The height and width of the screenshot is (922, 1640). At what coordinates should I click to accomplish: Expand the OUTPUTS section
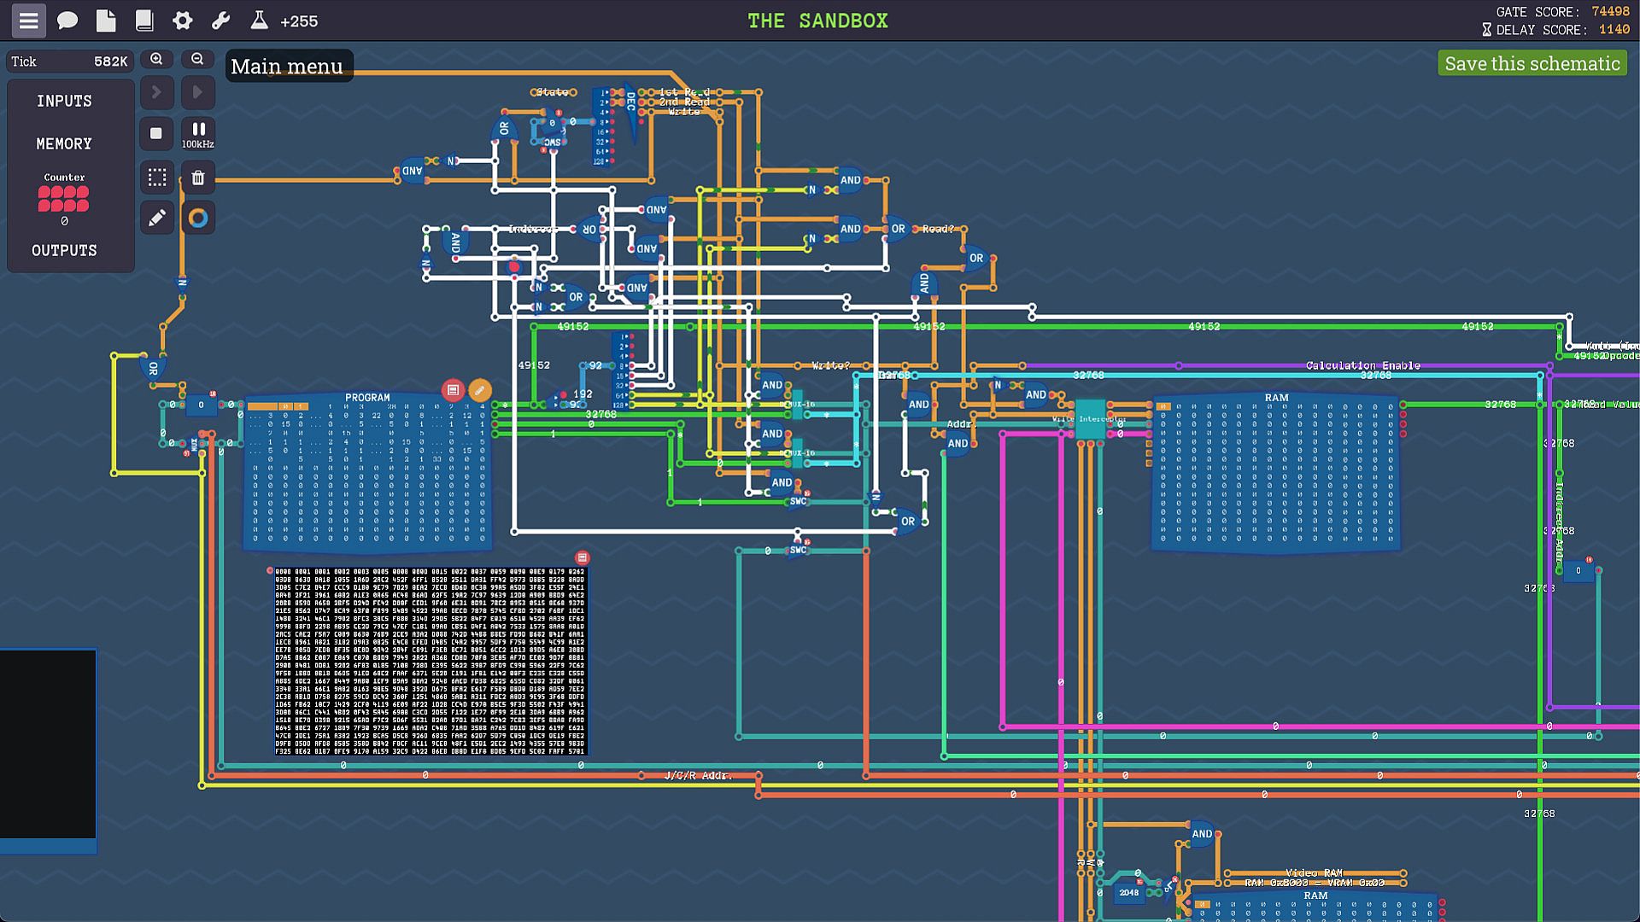pyautogui.click(x=64, y=250)
